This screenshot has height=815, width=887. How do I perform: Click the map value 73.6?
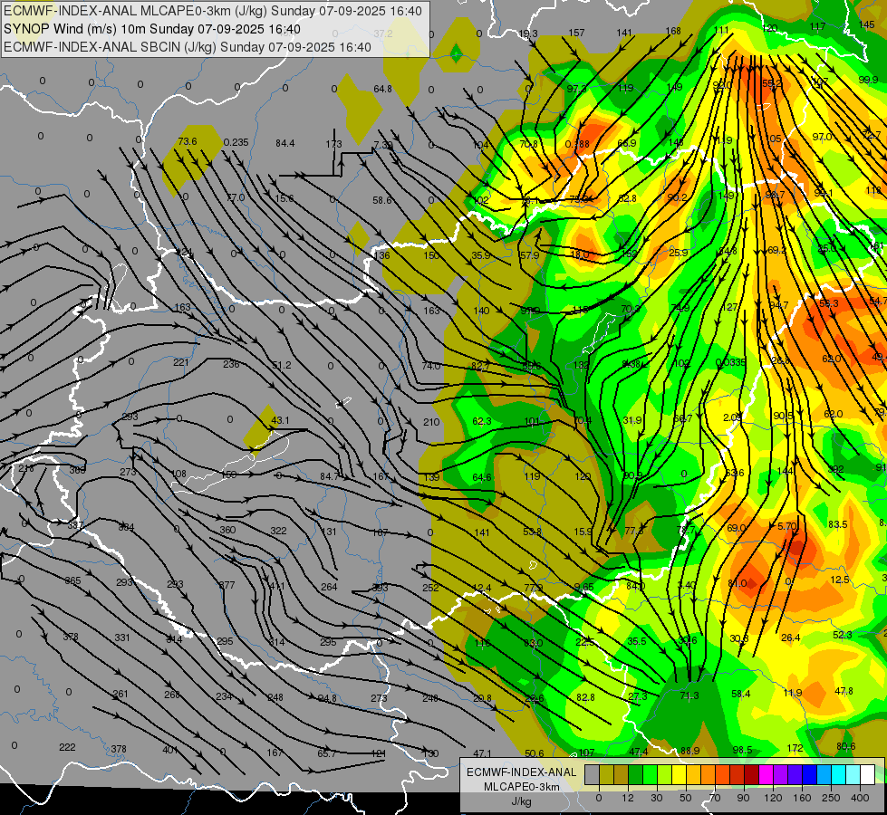pos(188,141)
